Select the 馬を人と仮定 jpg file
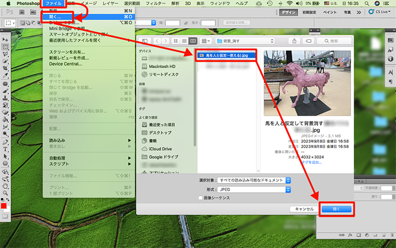The width and height of the screenshot is (396, 248). (226, 56)
